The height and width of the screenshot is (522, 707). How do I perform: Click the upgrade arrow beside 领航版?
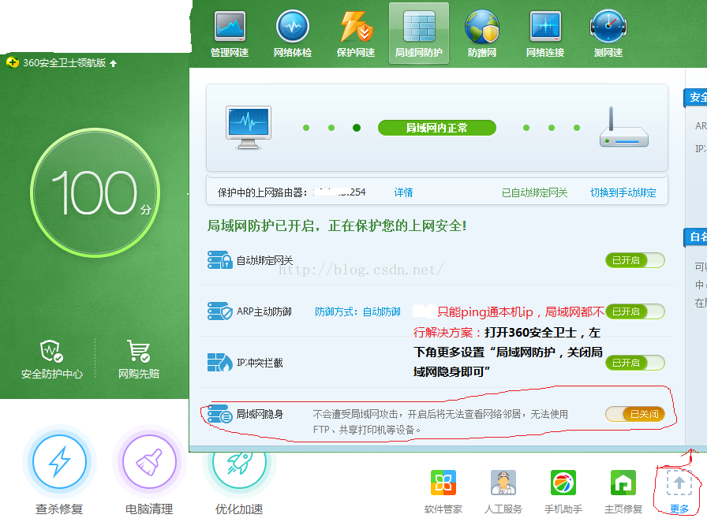click(x=113, y=63)
